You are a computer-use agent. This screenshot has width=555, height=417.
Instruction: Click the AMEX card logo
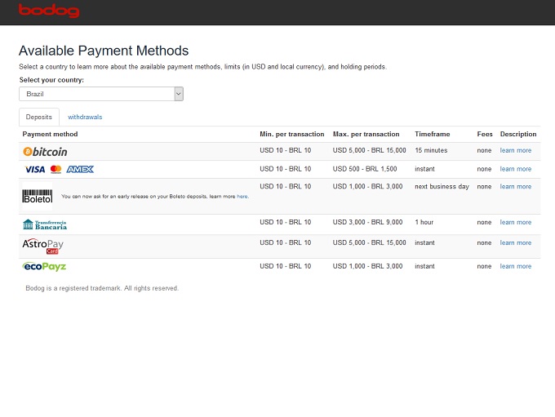[80, 170]
